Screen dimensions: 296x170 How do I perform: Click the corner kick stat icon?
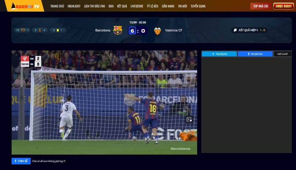39,30
